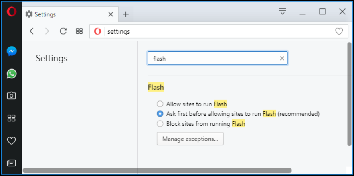Switch to the Settings tab
This screenshot has height=176, width=354.
click(64, 14)
